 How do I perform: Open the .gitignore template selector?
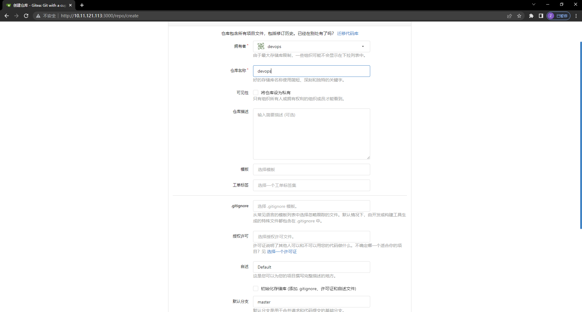[311, 206]
